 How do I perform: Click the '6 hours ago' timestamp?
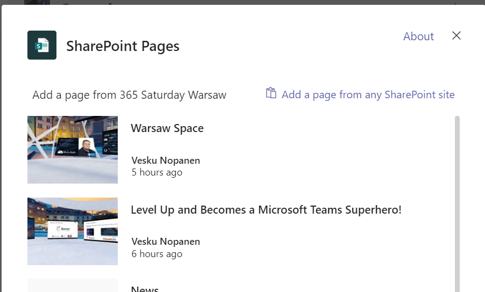pyautogui.click(x=156, y=254)
